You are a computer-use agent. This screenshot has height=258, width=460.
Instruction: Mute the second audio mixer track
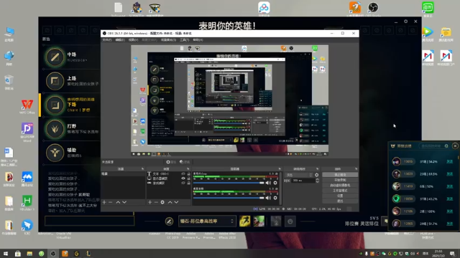(268, 198)
